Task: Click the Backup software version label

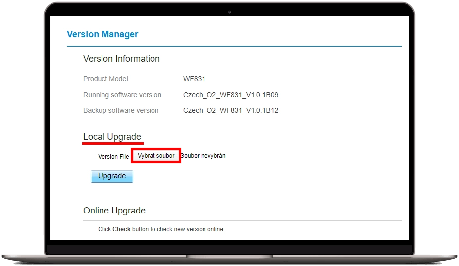Action: (121, 110)
